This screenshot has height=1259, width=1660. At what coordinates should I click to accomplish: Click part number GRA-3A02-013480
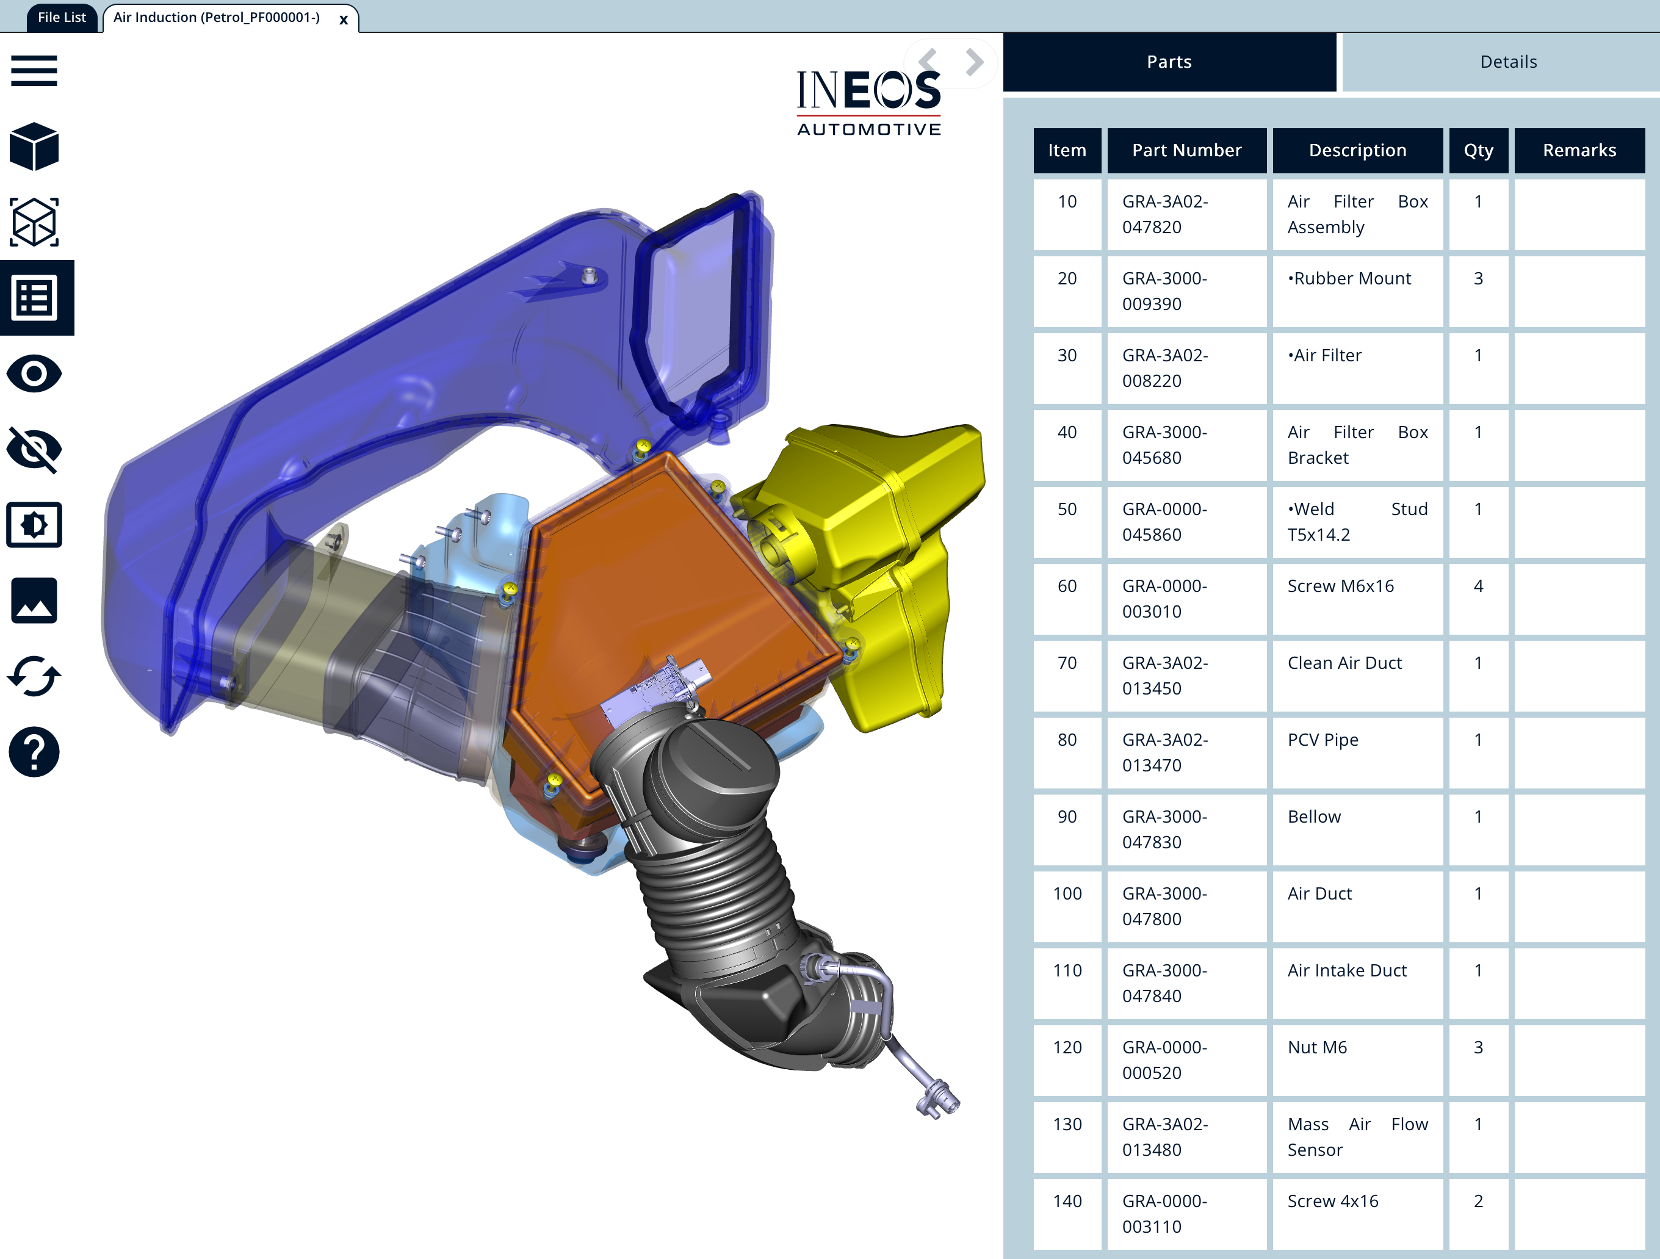pos(1164,1137)
